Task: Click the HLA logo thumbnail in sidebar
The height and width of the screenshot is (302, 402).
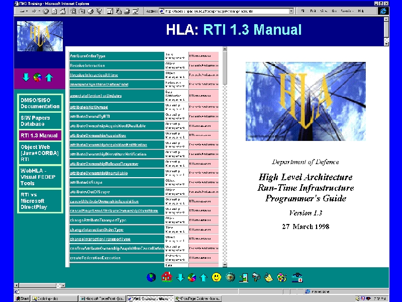Action: pyautogui.click(x=40, y=36)
